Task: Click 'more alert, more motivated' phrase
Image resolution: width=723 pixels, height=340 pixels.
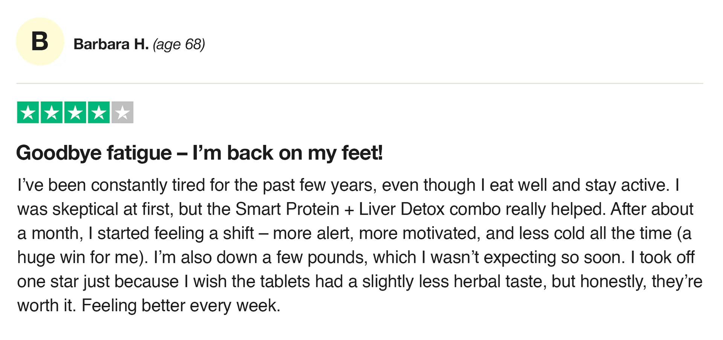Action: pyautogui.click(x=377, y=233)
